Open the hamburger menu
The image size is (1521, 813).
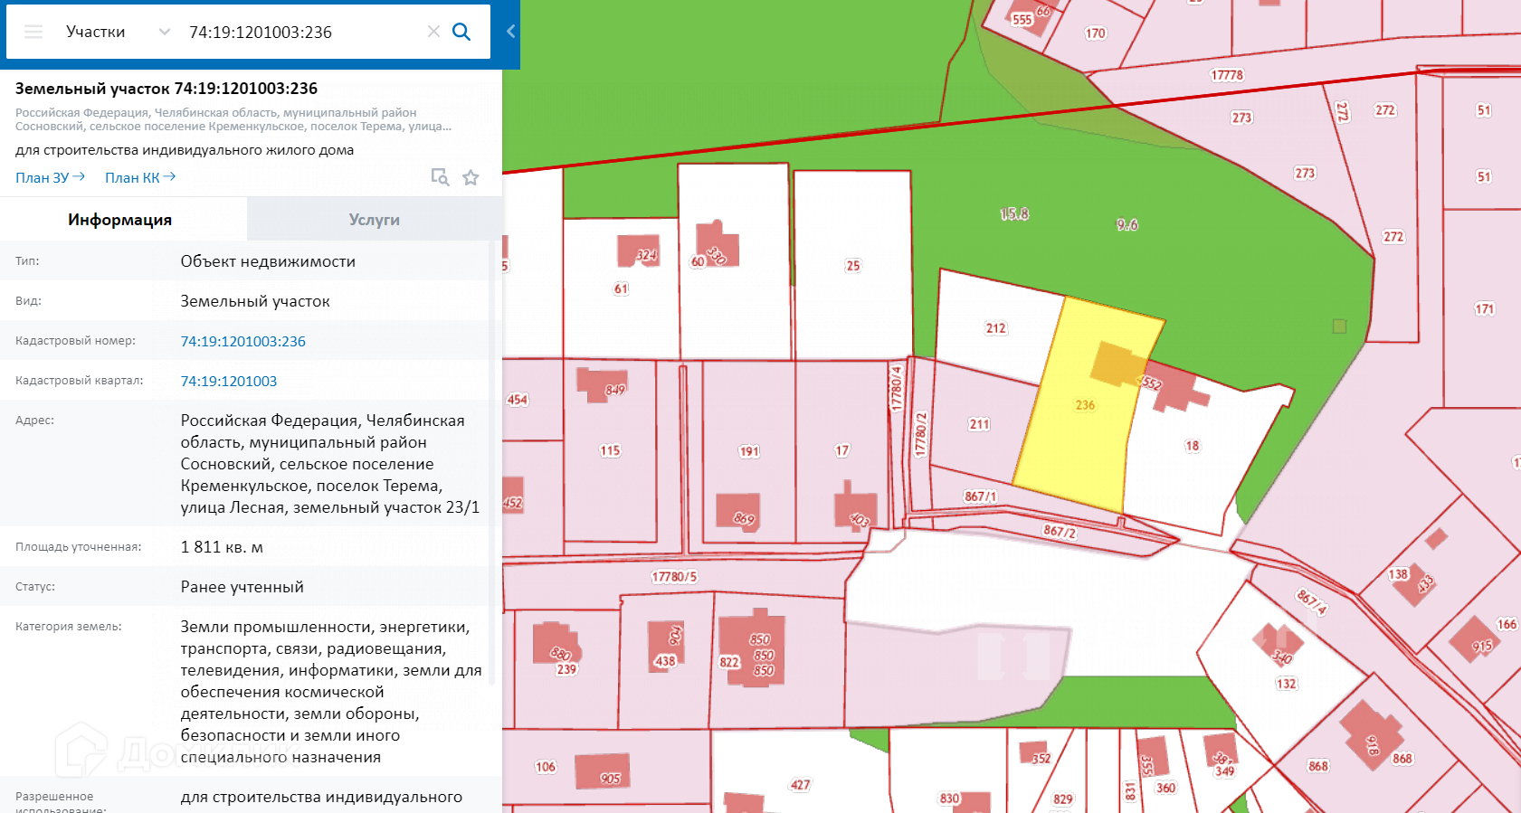pyautogui.click(x=33, y=32)
